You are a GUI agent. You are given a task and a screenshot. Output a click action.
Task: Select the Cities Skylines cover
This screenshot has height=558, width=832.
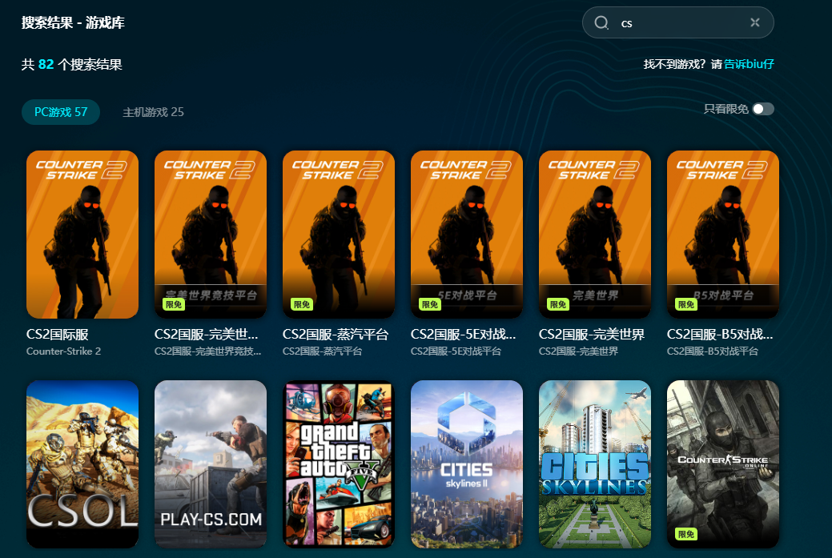[595, 464]
